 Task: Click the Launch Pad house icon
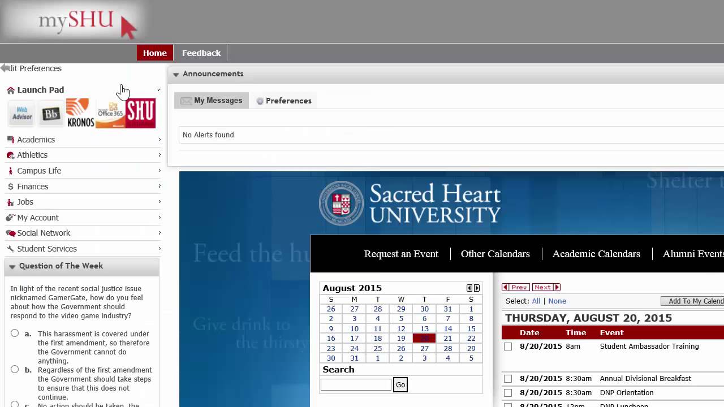tap(10, 90)
